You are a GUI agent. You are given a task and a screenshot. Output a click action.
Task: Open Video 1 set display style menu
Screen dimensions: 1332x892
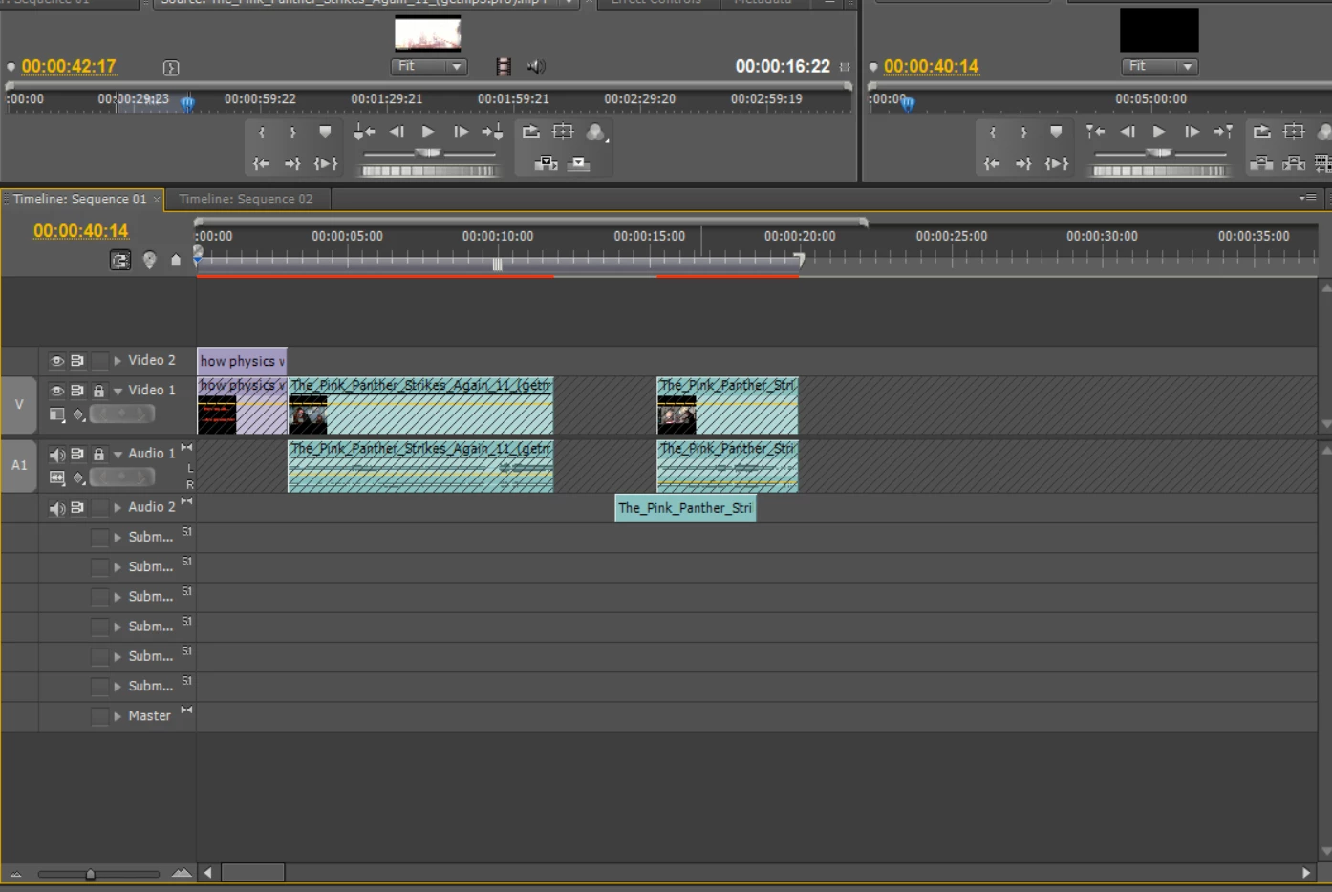click(56, 414)
